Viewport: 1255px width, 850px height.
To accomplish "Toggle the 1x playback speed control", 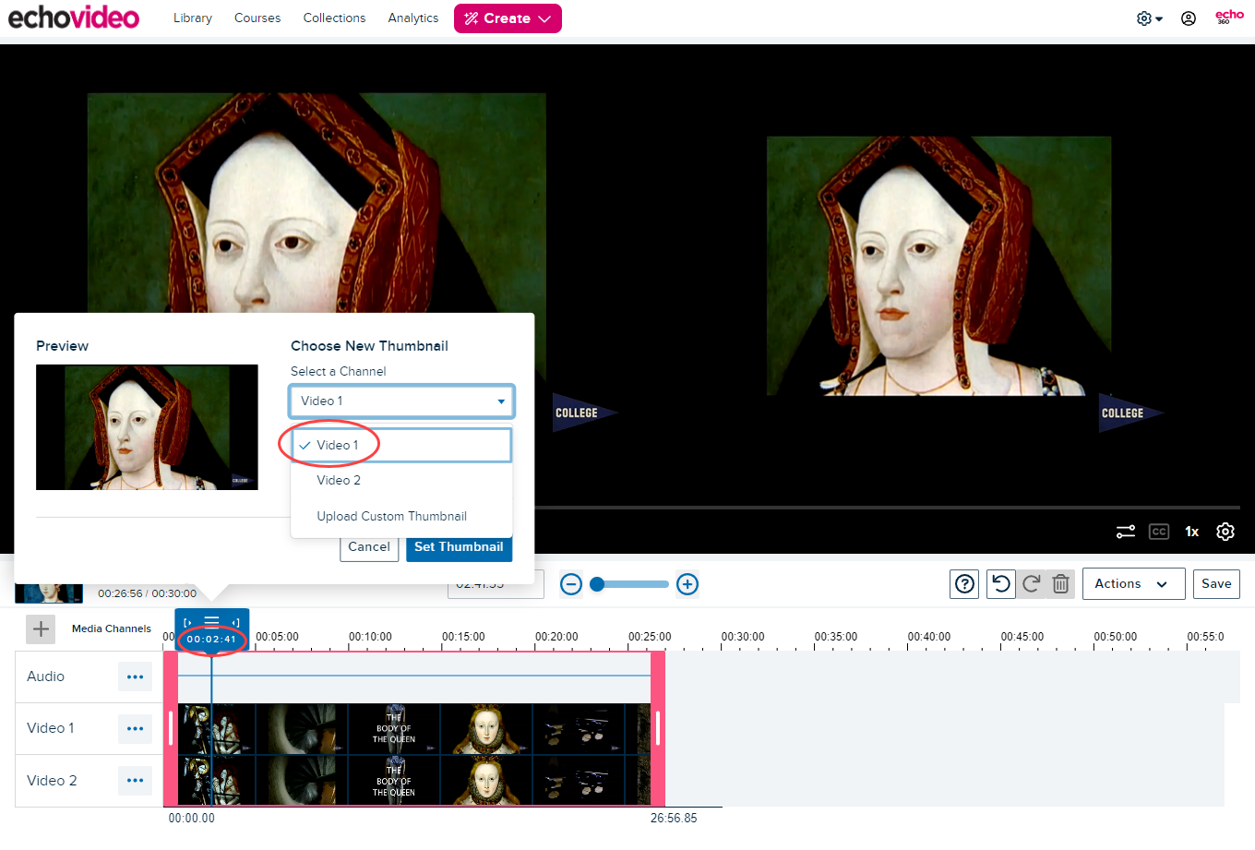I will [1191, 532].
